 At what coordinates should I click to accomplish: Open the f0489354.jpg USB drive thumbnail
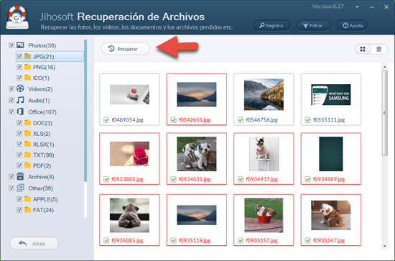click(x=129, y=95)
